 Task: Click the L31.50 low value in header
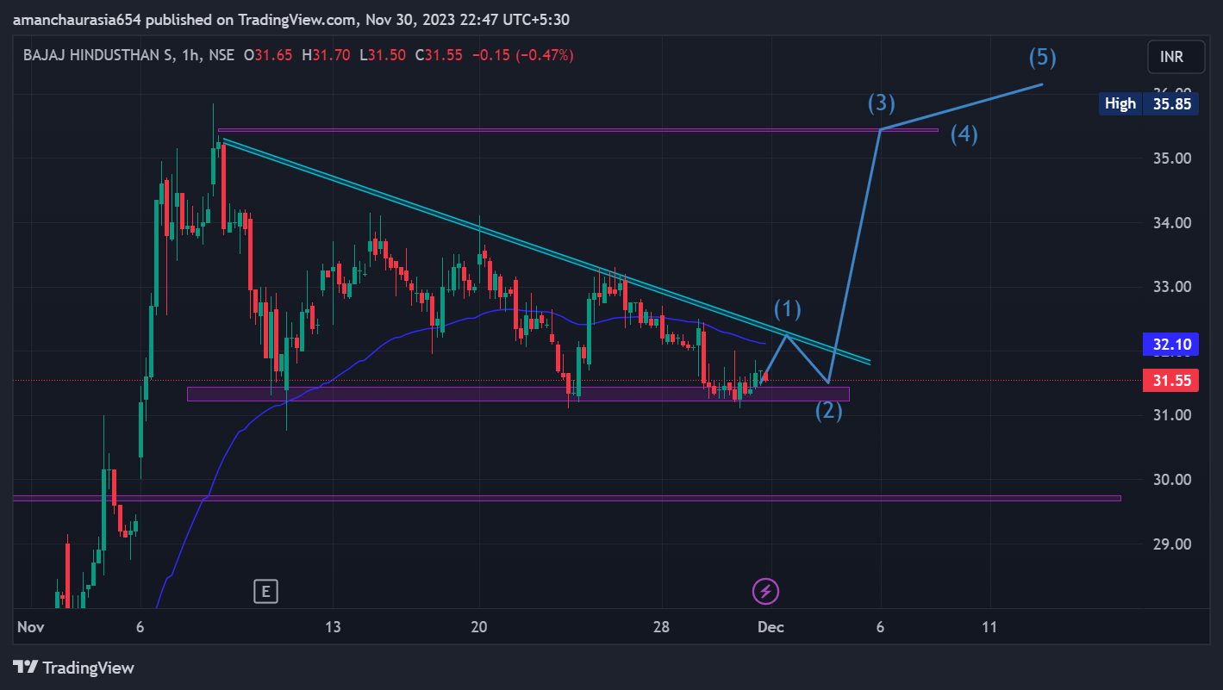point(383,55)
